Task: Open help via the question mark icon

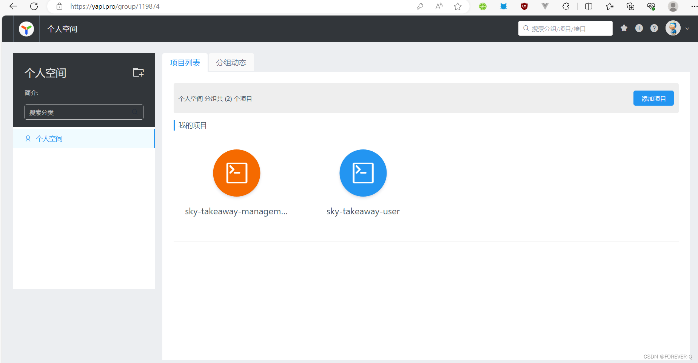Action: (x=654, y=28)
